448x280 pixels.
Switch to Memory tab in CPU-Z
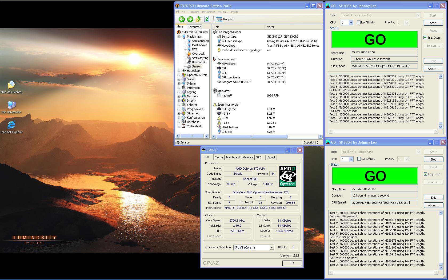point(248,157)
